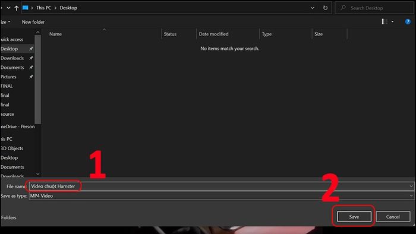Focus the Search Desktop box
416x234 pixels.
coord(374,8)
